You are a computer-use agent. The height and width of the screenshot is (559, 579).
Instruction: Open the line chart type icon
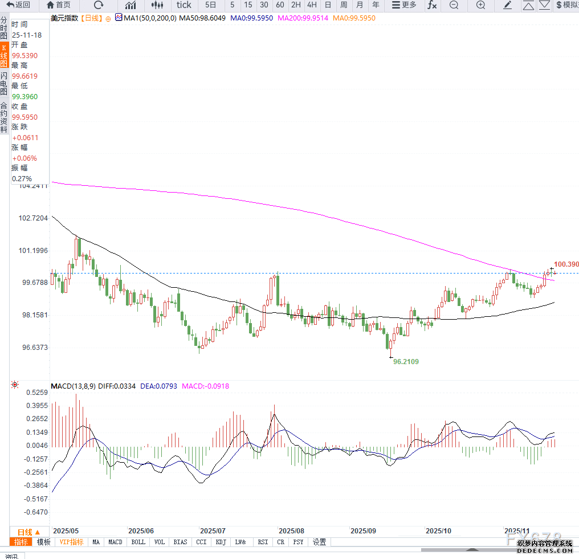131,5
